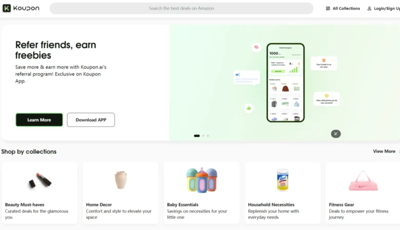Switch to the third carousel slide dot

[208, 136]
